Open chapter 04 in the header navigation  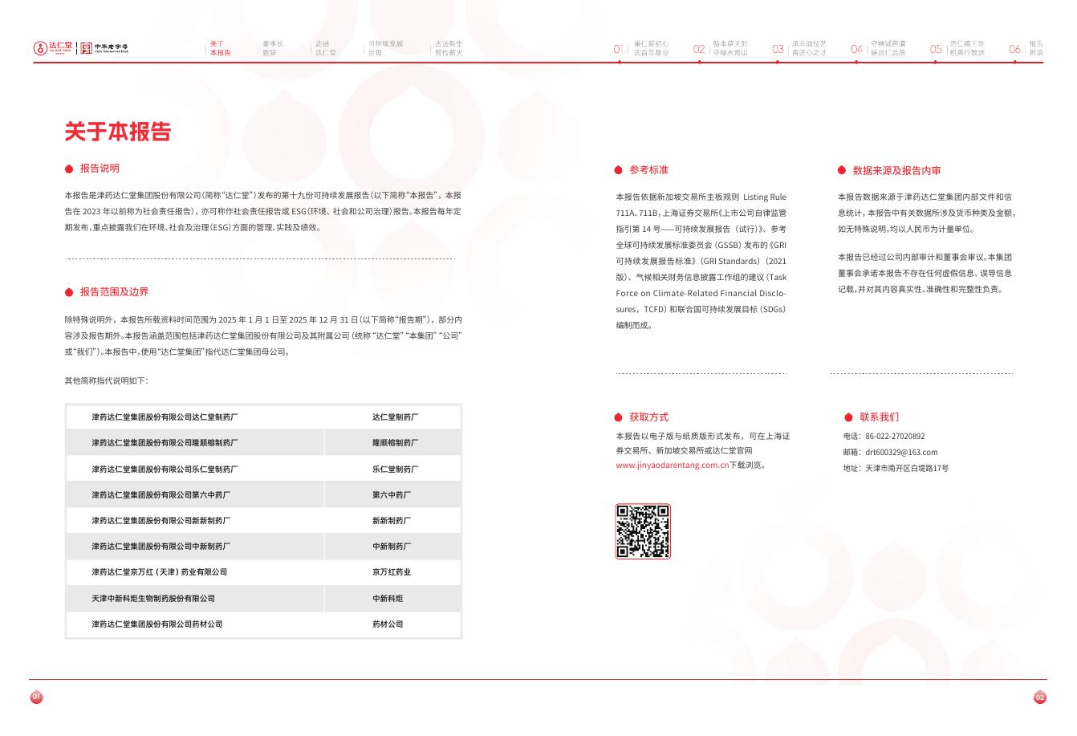pyautogui.click(x=878, y=48)
